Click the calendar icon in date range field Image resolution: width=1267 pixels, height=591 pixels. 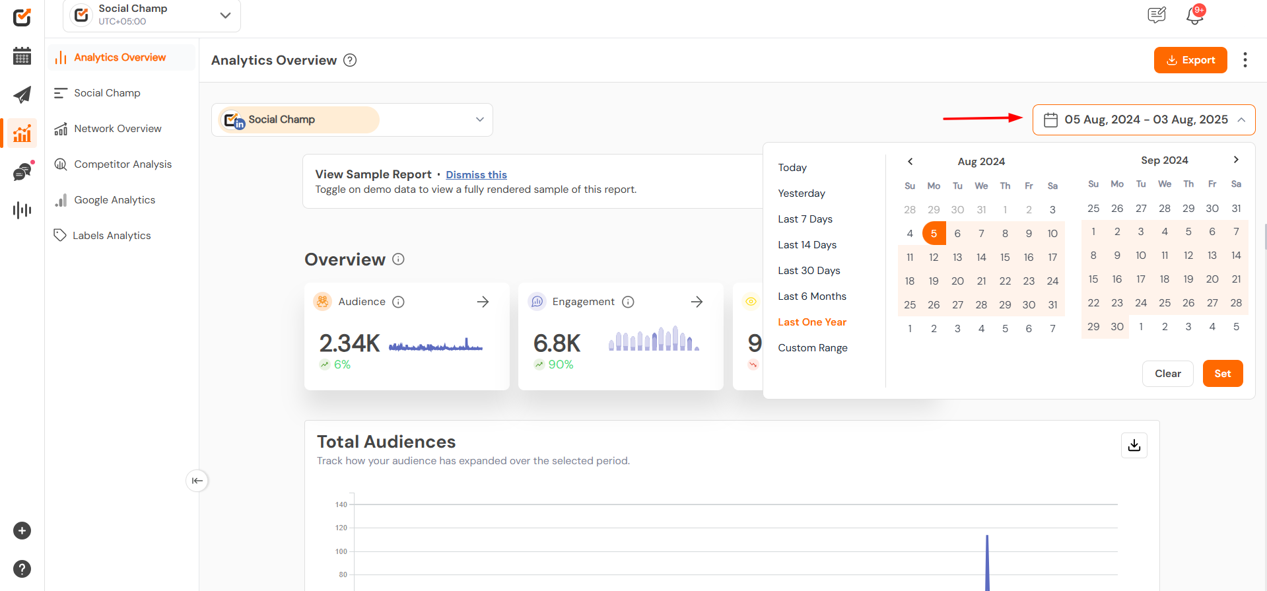1050,120
